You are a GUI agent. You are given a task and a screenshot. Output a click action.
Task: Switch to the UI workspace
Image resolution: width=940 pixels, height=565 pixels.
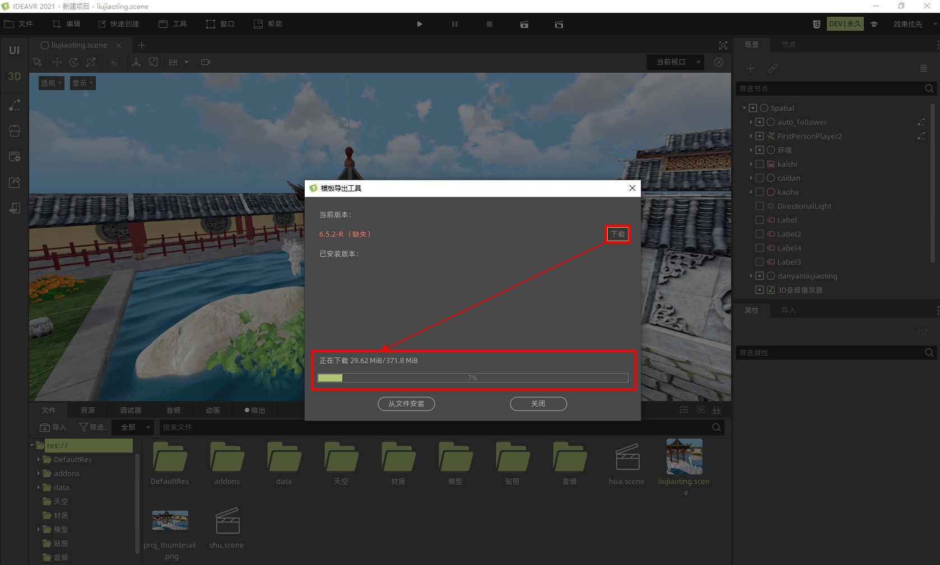14,50
